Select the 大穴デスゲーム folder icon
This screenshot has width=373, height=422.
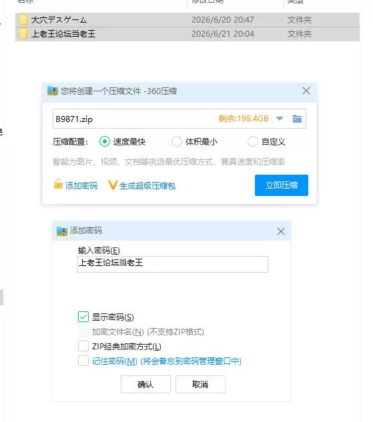23,19
